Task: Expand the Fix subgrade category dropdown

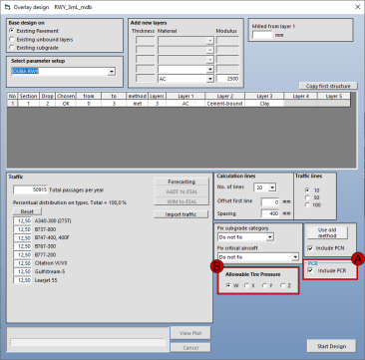Action: 270,237
